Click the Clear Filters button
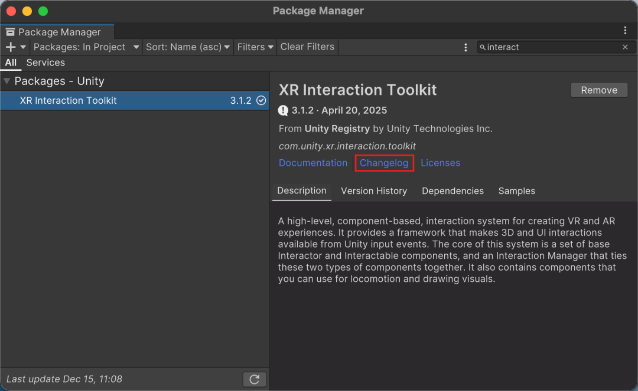This screenshot has height=391, width=638. coord(307,47)
